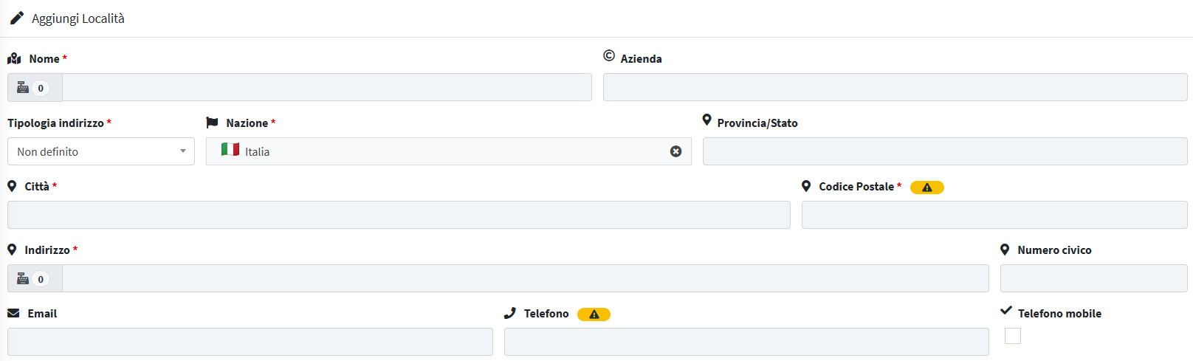
Task: Click the pencil icon beside Aggiungi Località
Action: [16, 18]
